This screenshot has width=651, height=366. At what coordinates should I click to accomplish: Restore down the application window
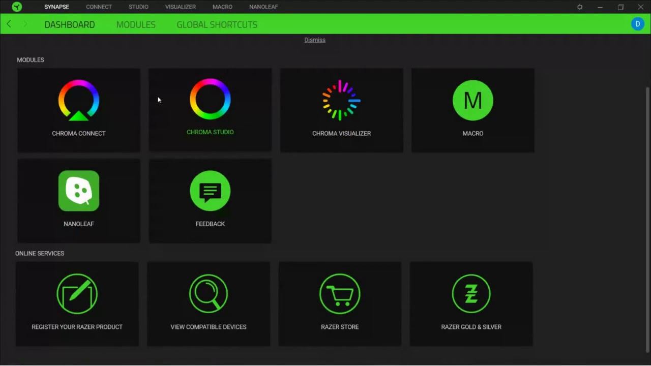point(620,7)
